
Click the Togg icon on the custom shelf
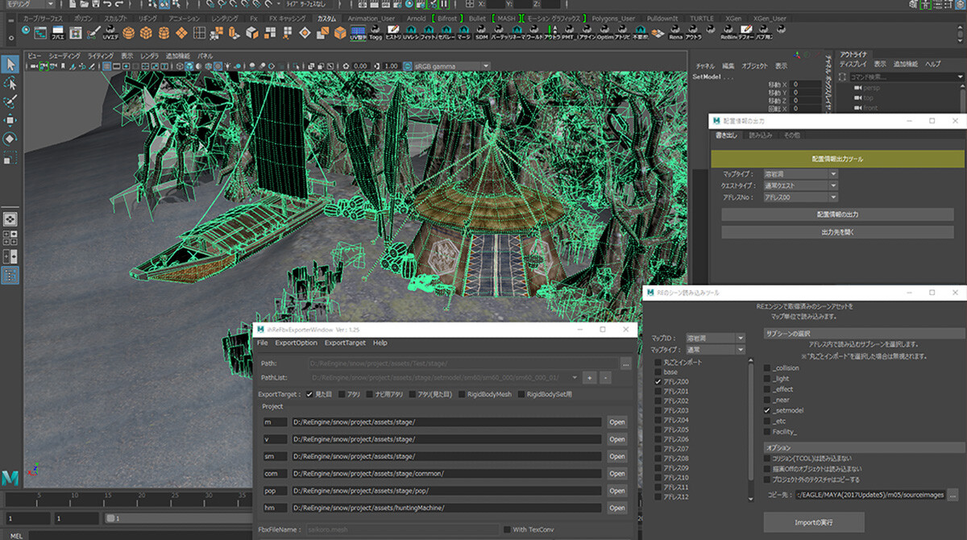[x=376, y=32]
